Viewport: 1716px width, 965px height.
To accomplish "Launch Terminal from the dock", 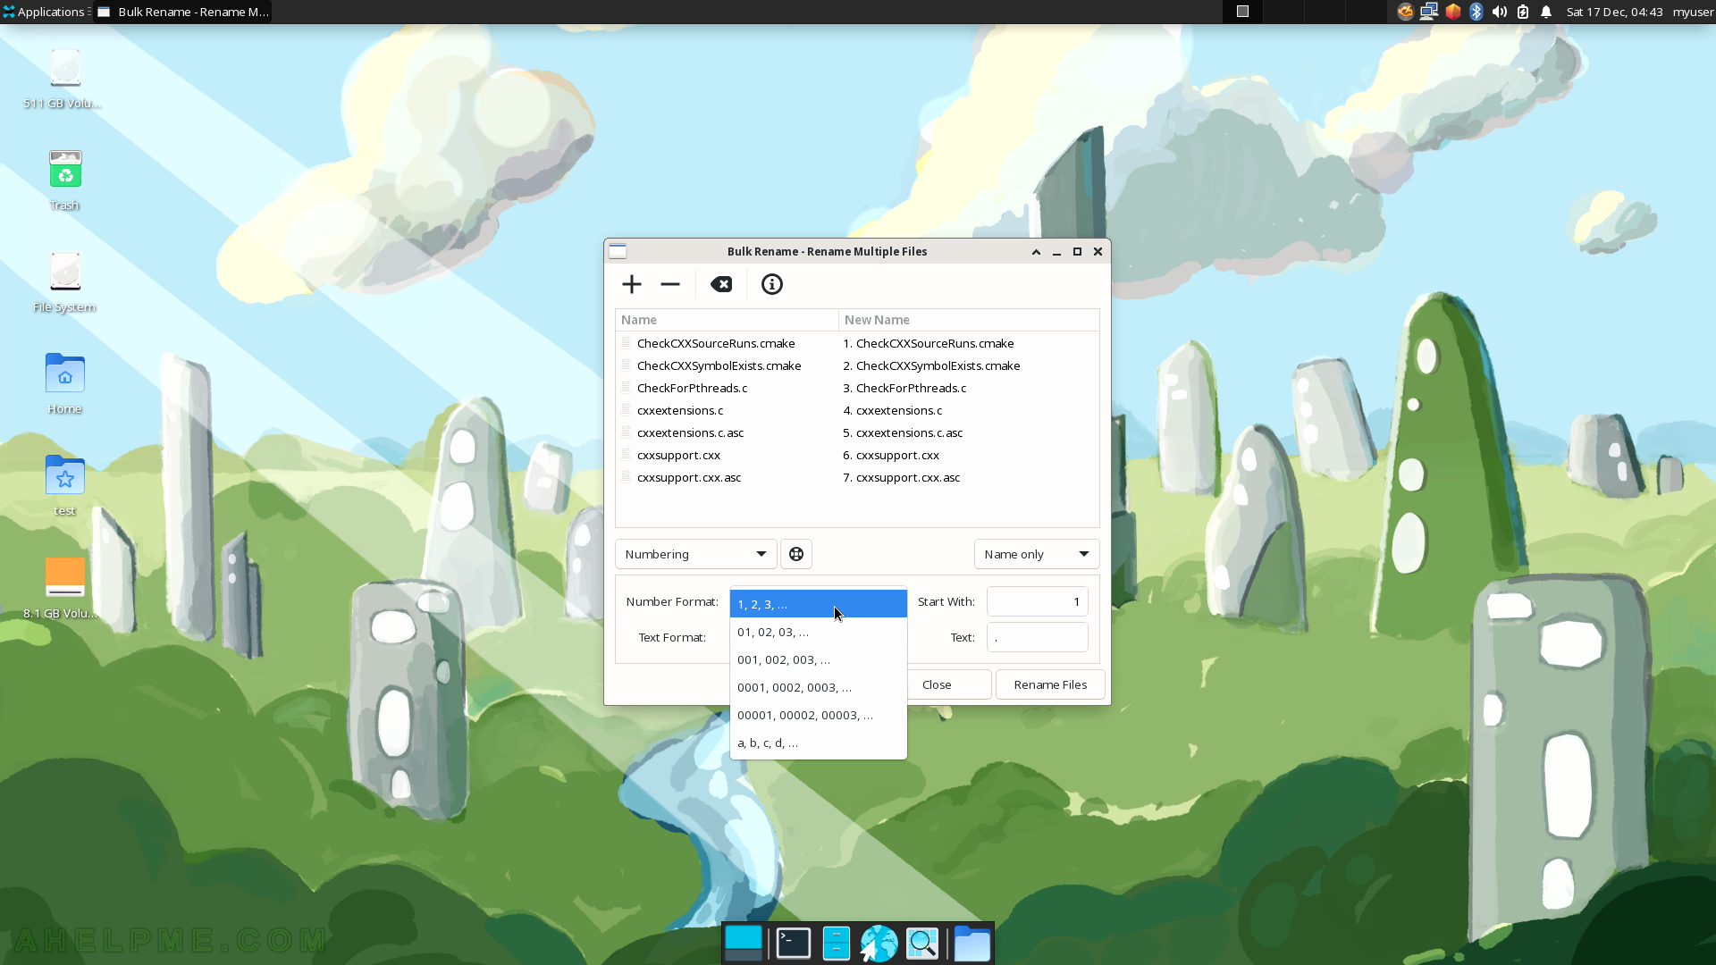I will click(793, 944).
